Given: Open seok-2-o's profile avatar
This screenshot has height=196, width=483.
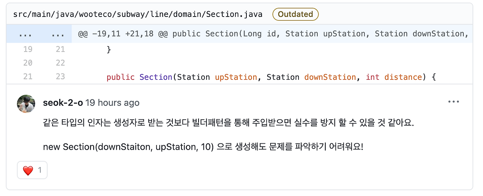Looking at the screenshot, I should (x=26, y=103).
